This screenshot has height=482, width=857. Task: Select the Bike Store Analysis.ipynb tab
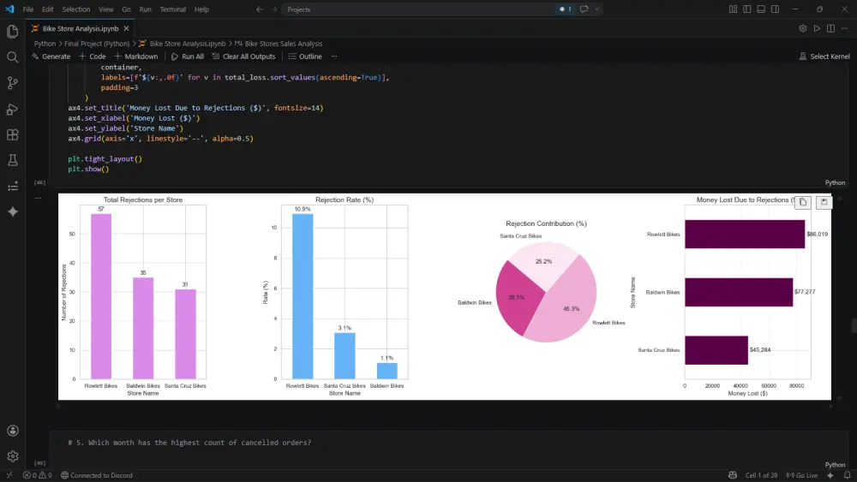click(x=81, y=28)
